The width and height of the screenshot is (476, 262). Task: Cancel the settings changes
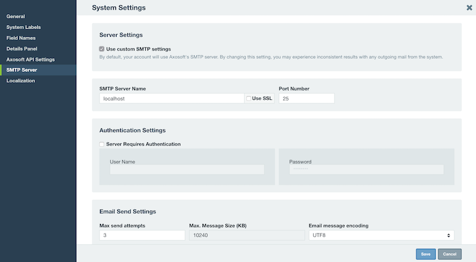point(450,254)
